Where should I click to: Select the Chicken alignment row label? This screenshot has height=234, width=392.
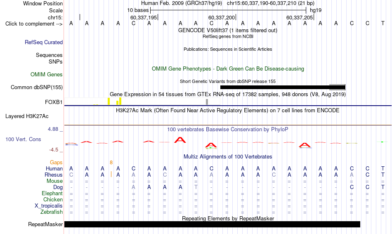pyautogui.click(x=53, y=199)
